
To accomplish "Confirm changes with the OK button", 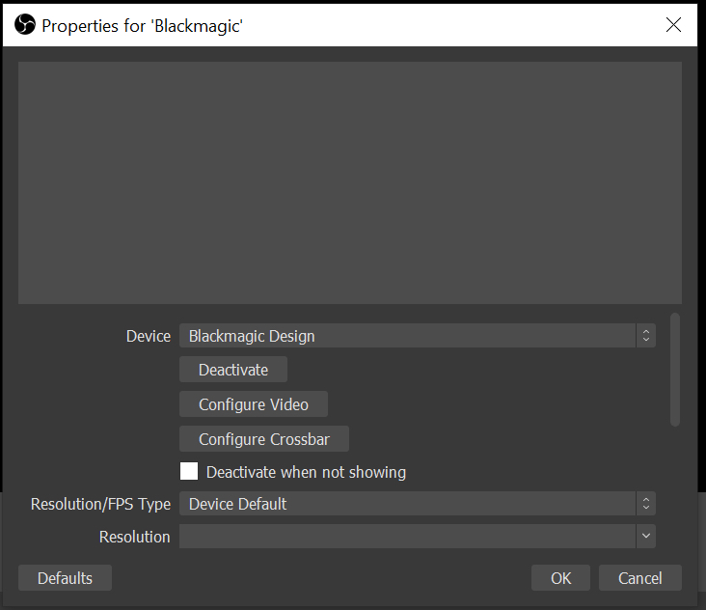I will pyautogui.click(x=561, y=578).
